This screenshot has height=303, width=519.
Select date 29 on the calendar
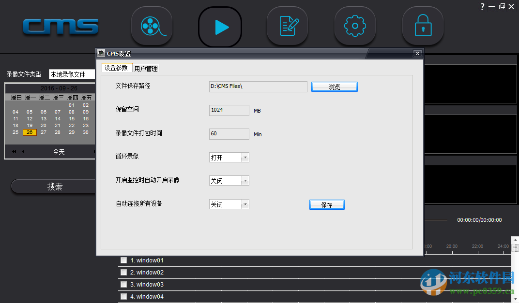(71, 132)
